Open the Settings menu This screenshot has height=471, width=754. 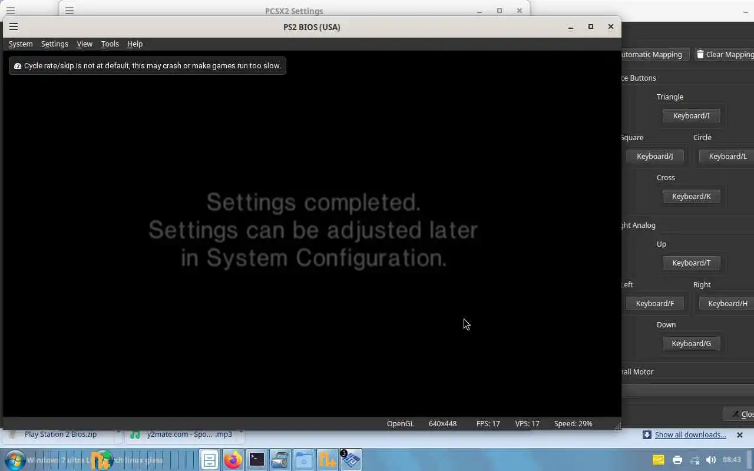[54, 44]
